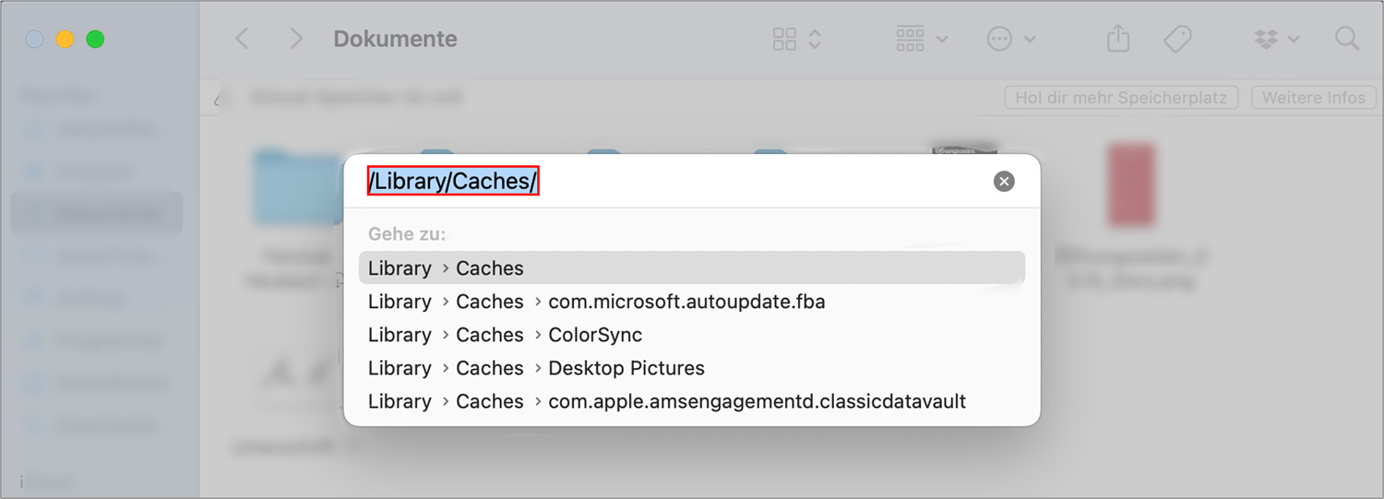Switch view with the icon grid button

pyautogui.click(x=785, y=39)
